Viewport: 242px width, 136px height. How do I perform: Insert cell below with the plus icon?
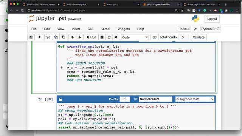click(39, 37)
